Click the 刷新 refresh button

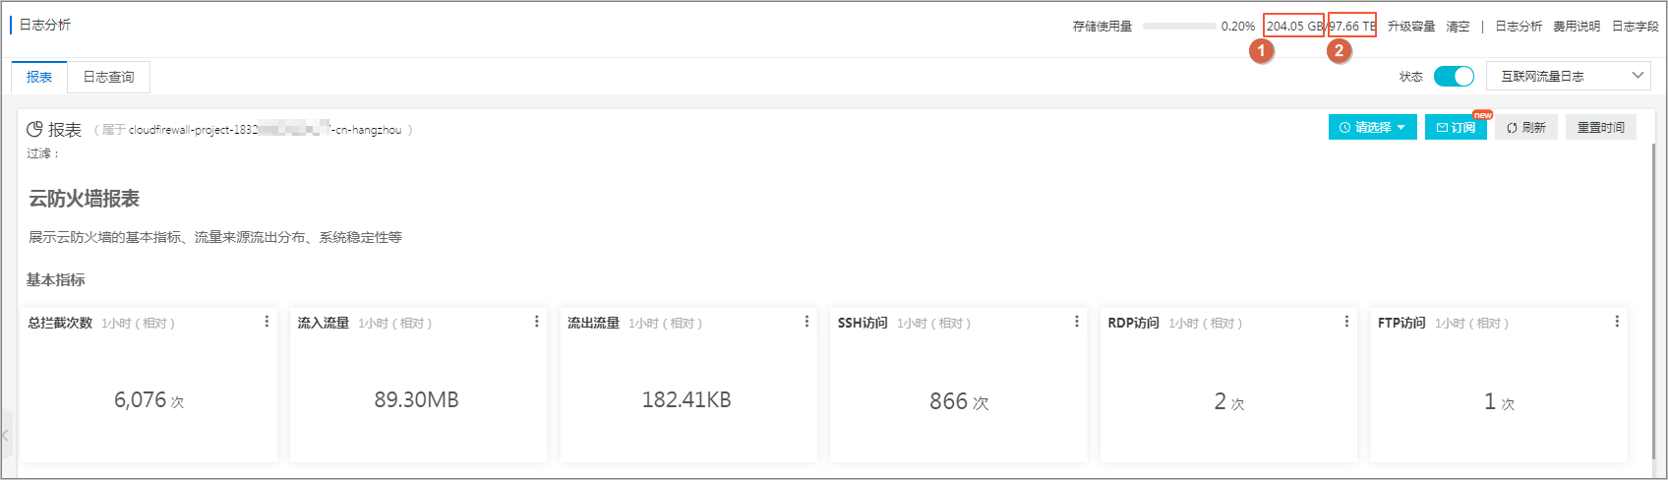coord(1526,127)
